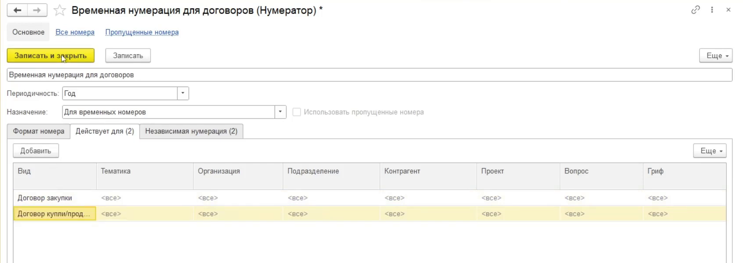Open the Пропущенные номера link

click(142, 32)
